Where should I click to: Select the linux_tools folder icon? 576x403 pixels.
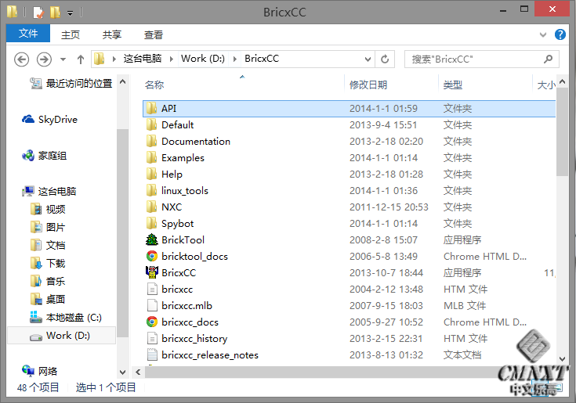(x=152, y=190)
